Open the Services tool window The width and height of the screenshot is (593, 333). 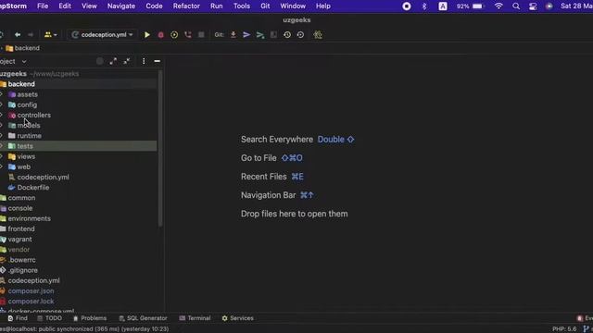pos(238,318)
